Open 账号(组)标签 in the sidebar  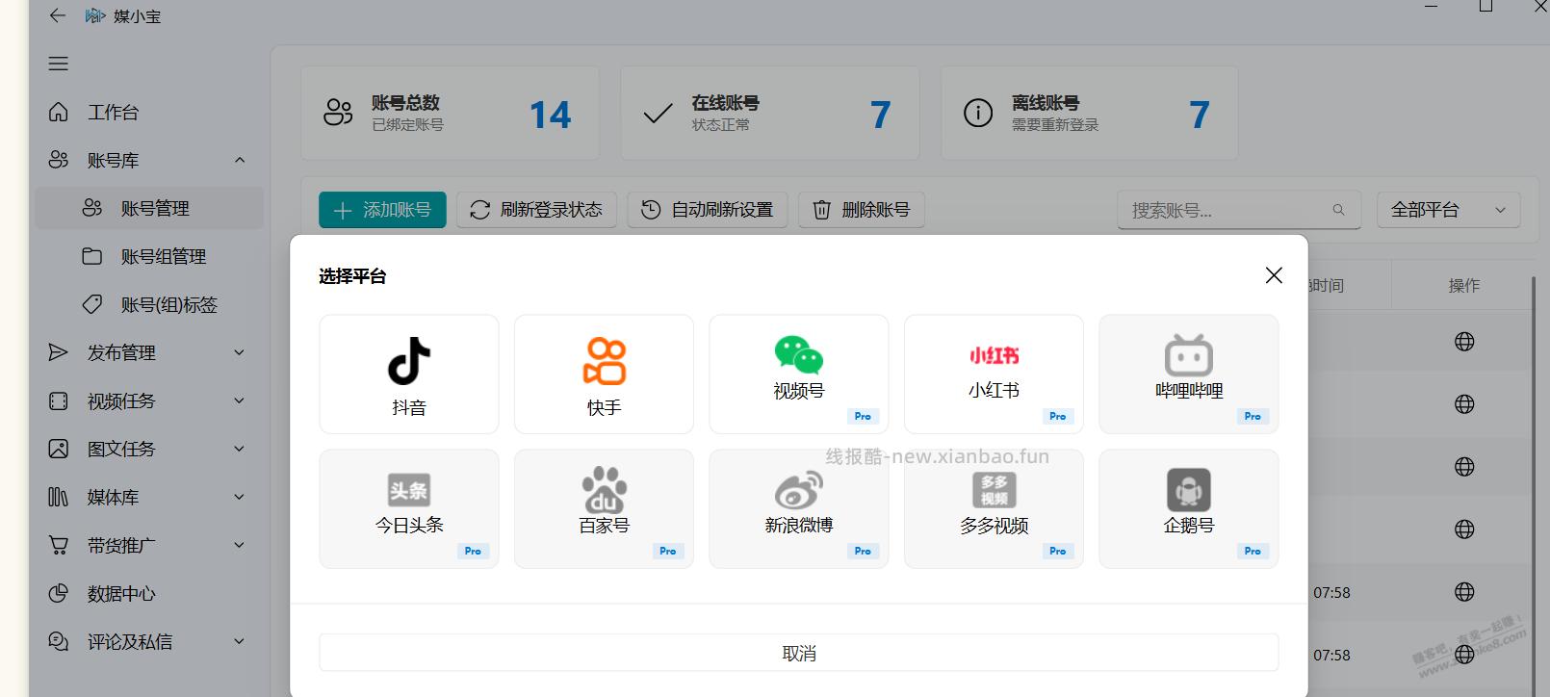149,304
